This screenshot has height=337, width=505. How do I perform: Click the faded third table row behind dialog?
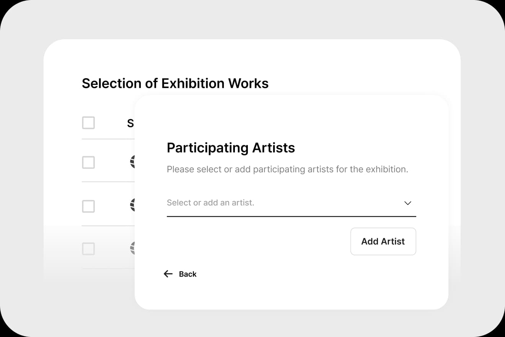coord(108,247)
